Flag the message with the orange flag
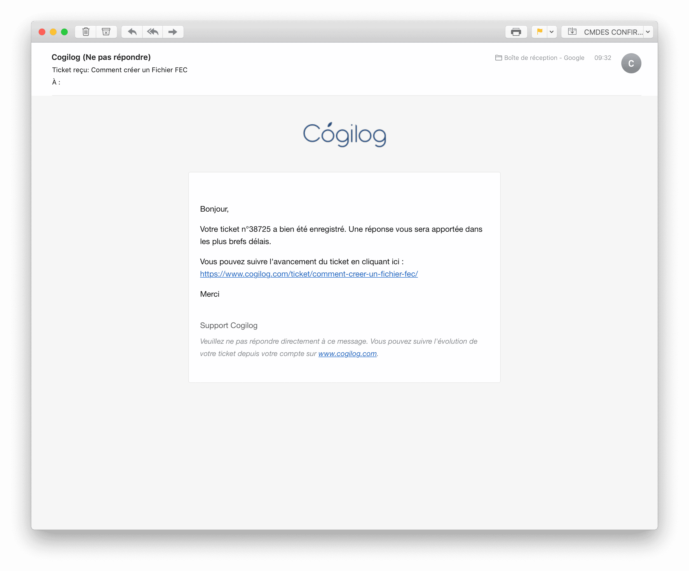Screen dimensions: 689x571 click(539, 32)
